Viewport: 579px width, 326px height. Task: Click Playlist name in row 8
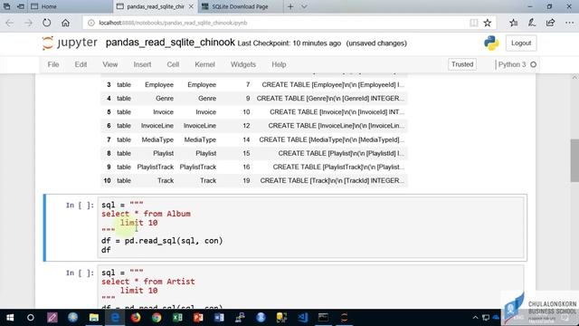163,153
